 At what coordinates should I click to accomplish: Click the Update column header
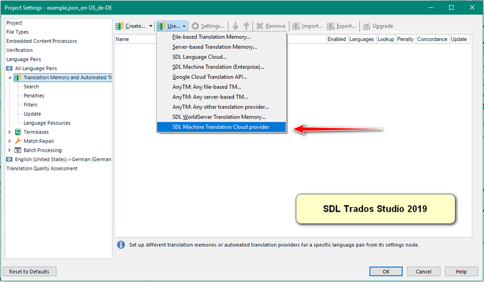coord(459,39)
